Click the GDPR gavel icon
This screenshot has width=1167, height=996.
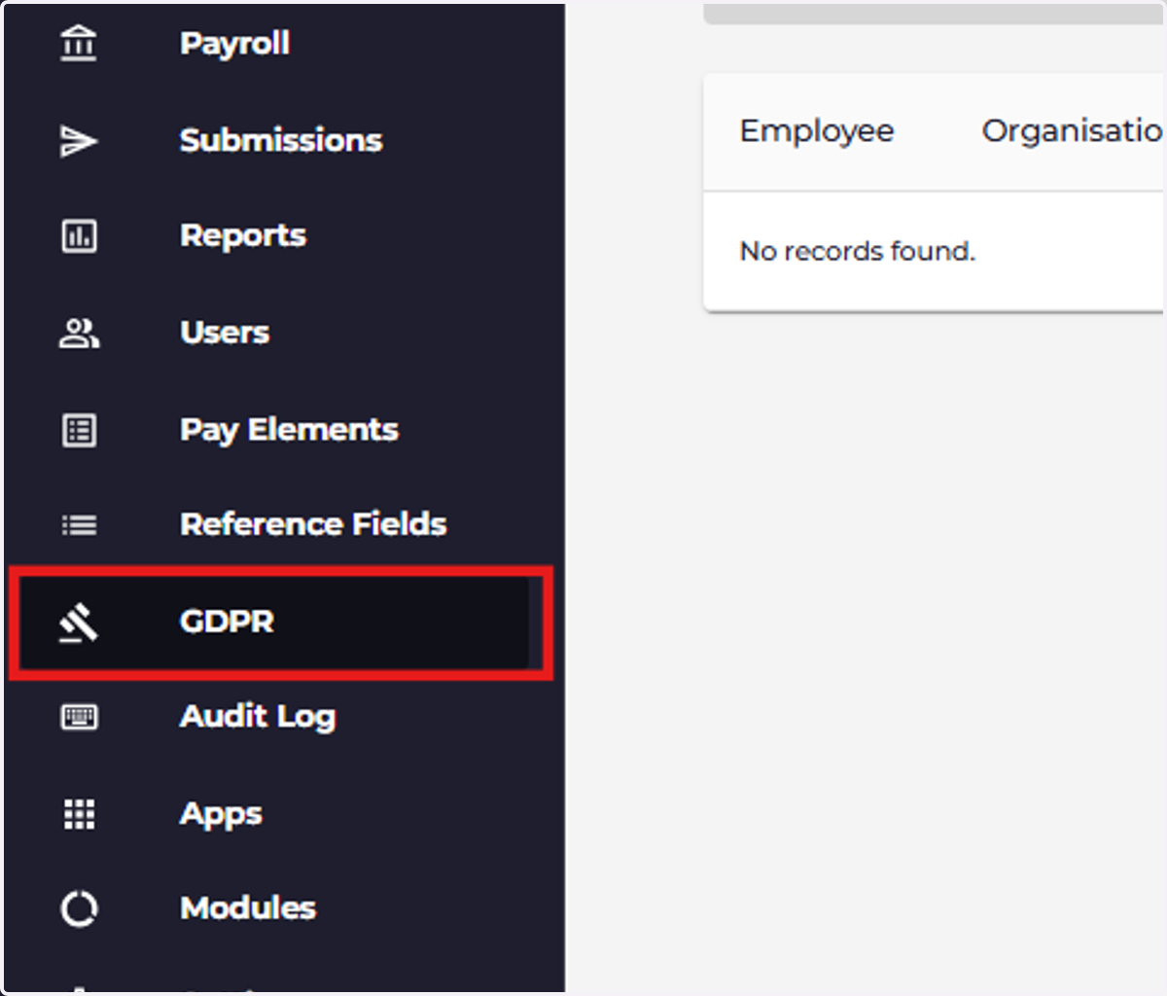pyautogui.click(x=79, y=622)
